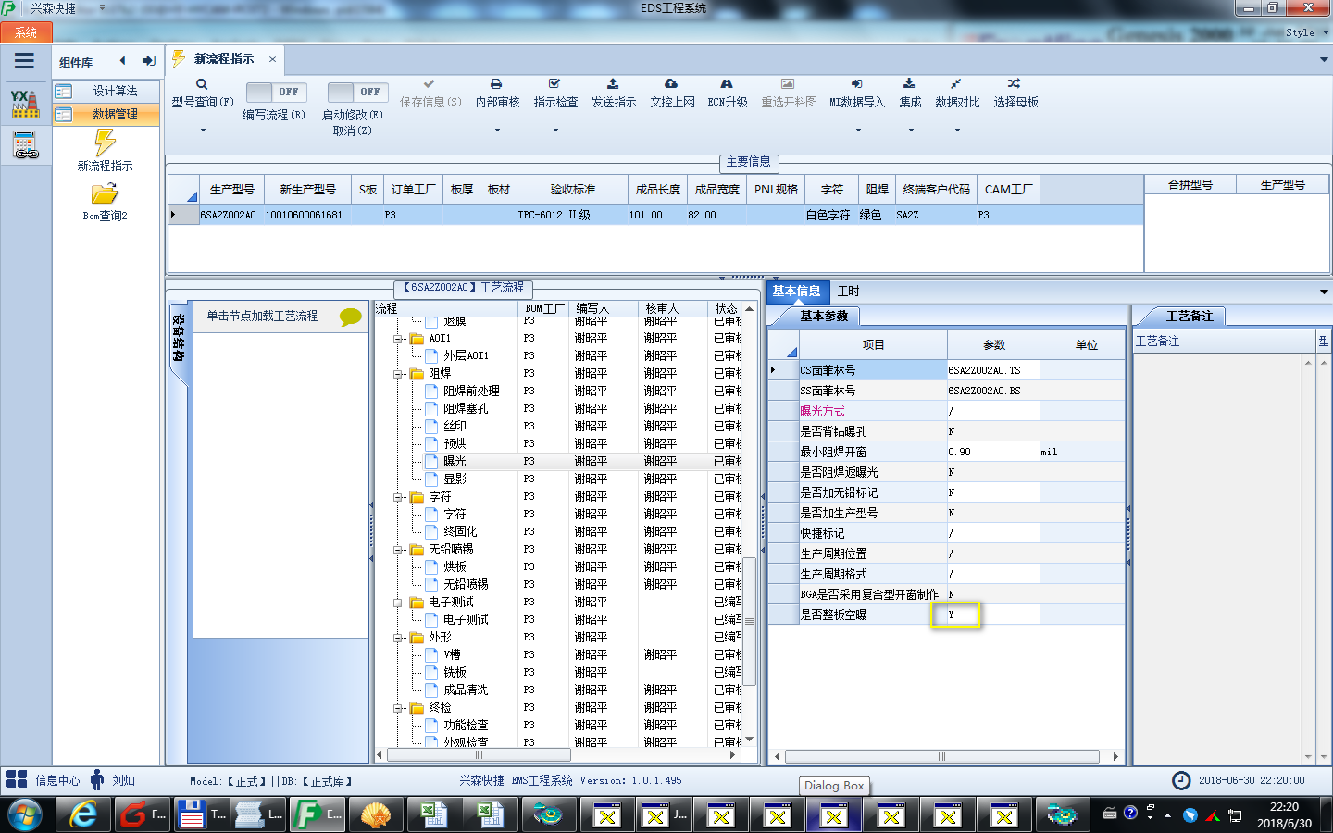Image resolution: width=1333 pixels, height=833 pixels.
Task: Click the 指示检查 check icon
Action: point(554,83)
